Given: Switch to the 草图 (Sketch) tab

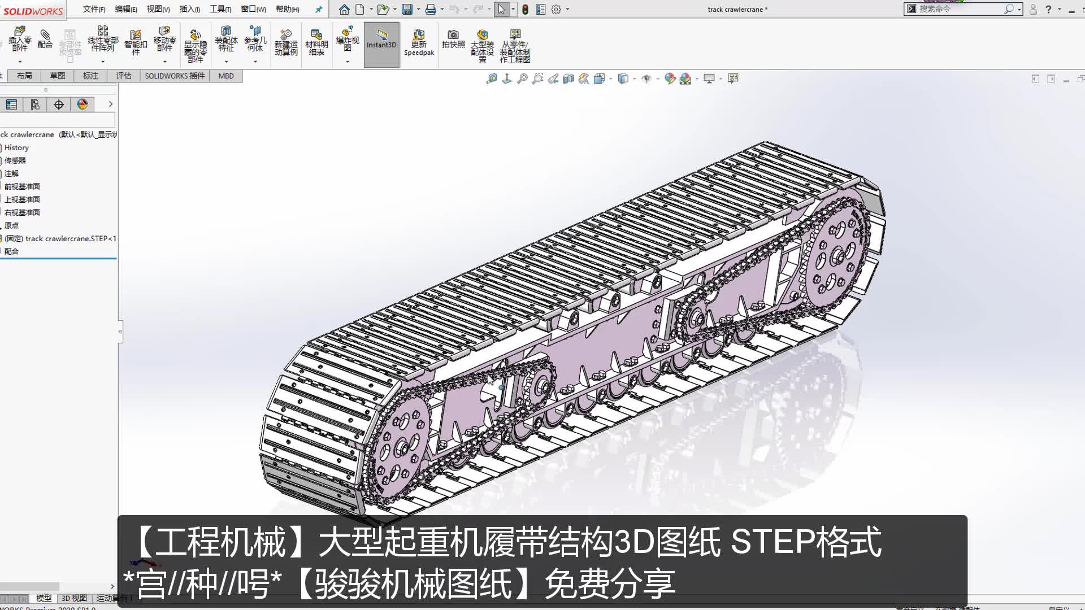Looking at the screenshot, I should point(58,75).
